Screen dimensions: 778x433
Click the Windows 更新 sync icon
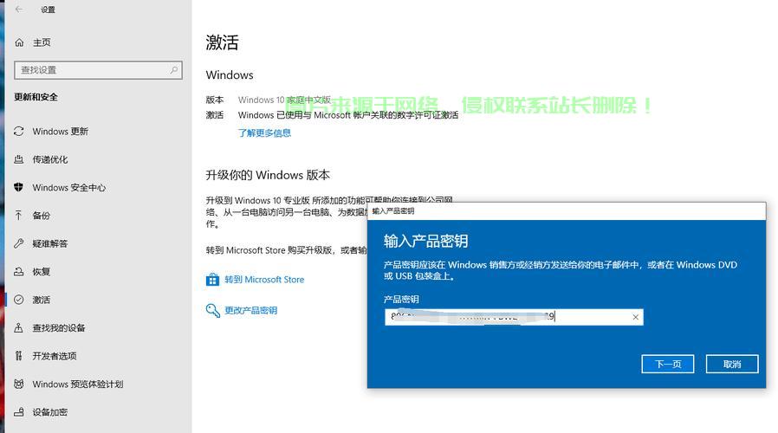click(x=19, y=131)
